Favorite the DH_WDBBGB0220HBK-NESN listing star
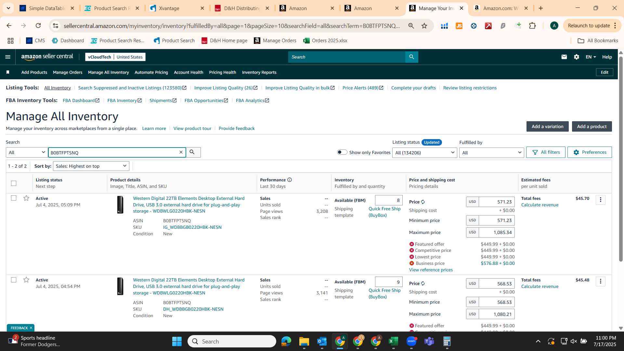The image size is (624, 351). point(26,279)
